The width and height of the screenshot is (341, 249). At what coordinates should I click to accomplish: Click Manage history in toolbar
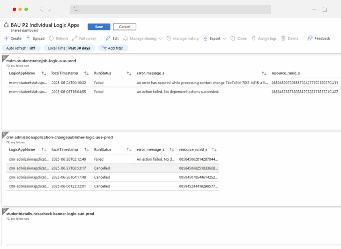tap(182, 39)
